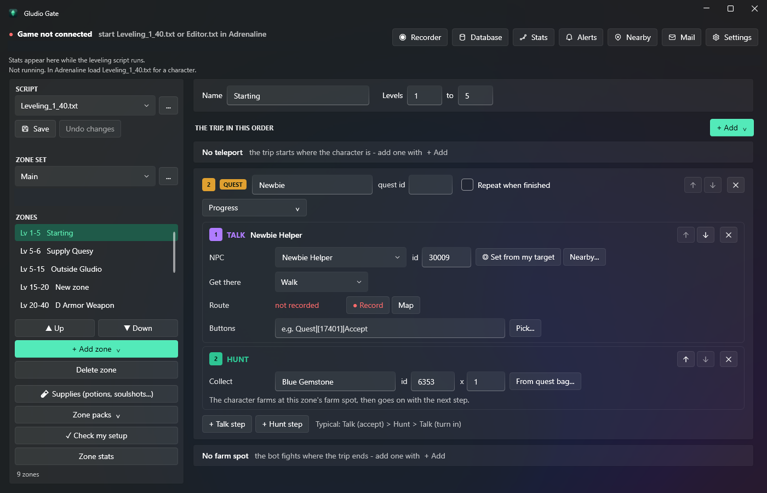Open the Newbie Helper NPC dropdown
The height and width of the screenshot is (493, 767).
coord(341,257)
